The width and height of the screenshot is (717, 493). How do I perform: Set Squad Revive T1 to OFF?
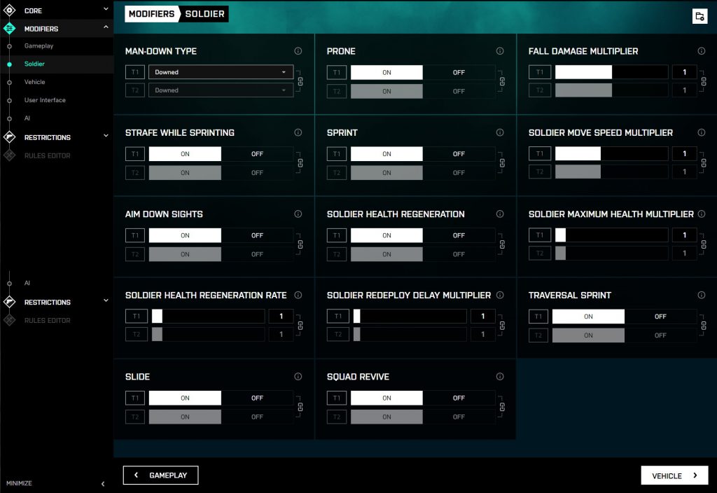[459, 398]
